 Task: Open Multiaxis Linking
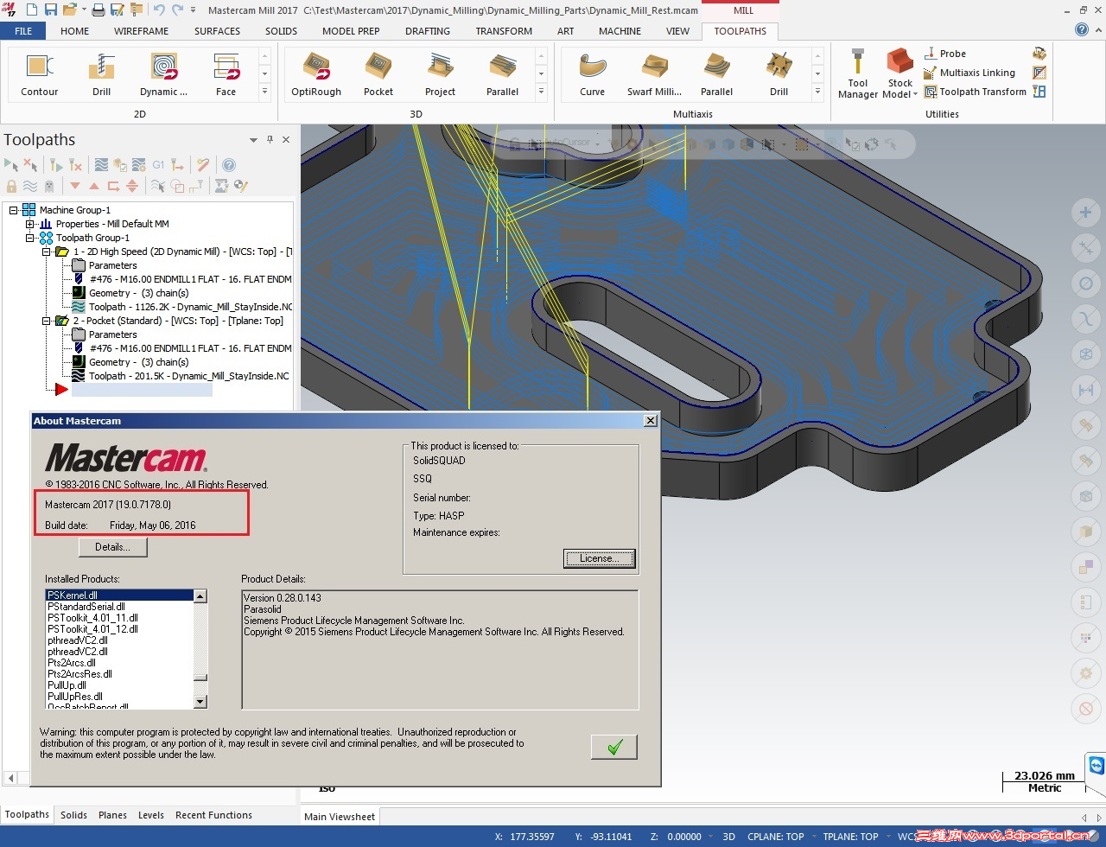coord(969,73)
